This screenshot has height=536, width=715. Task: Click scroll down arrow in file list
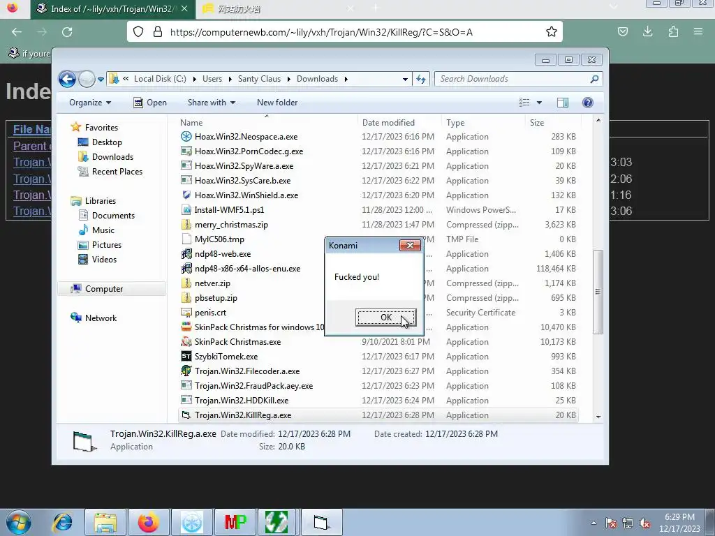(x=598, y=417)
